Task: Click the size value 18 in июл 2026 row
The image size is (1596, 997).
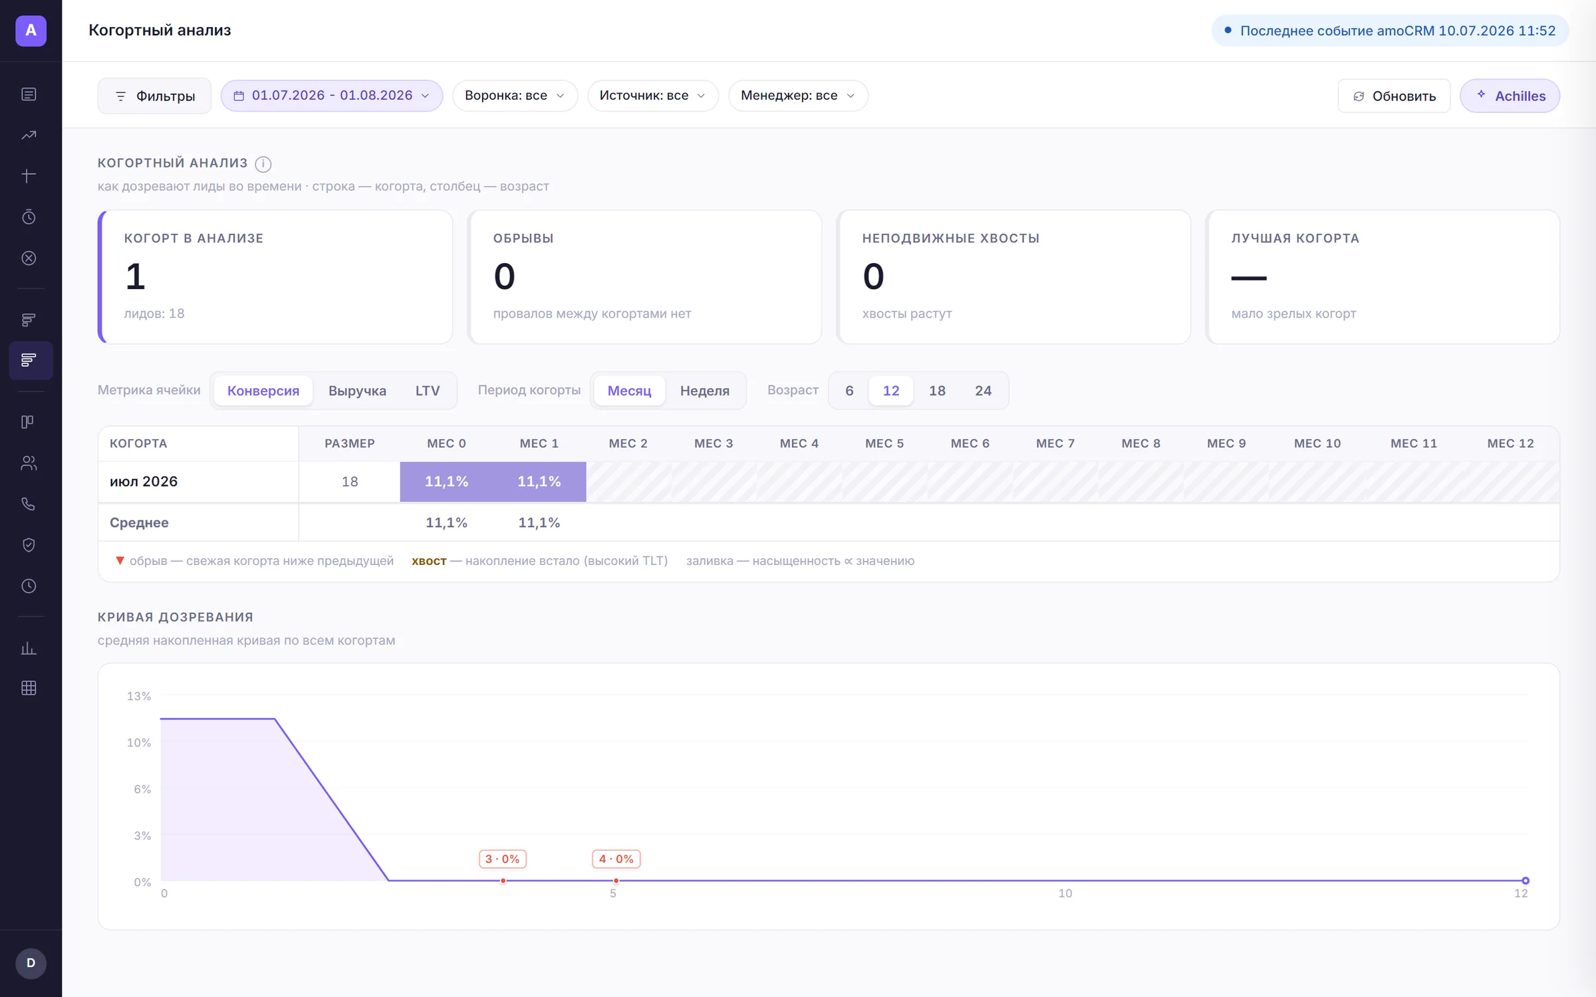Action: coord(350,482)
